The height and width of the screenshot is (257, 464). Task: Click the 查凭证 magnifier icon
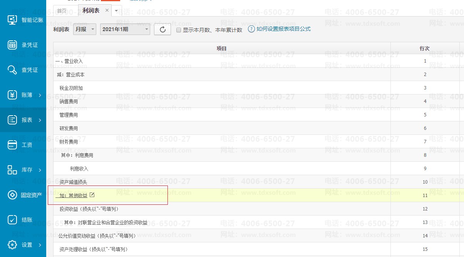(12, 70)
